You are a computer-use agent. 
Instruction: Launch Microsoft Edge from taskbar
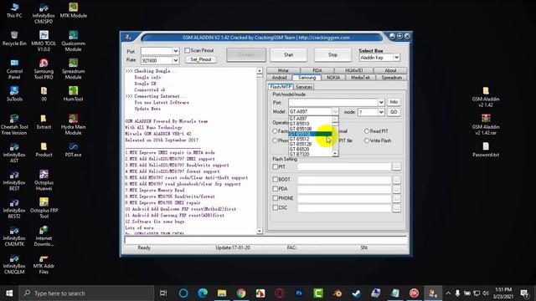203,293
